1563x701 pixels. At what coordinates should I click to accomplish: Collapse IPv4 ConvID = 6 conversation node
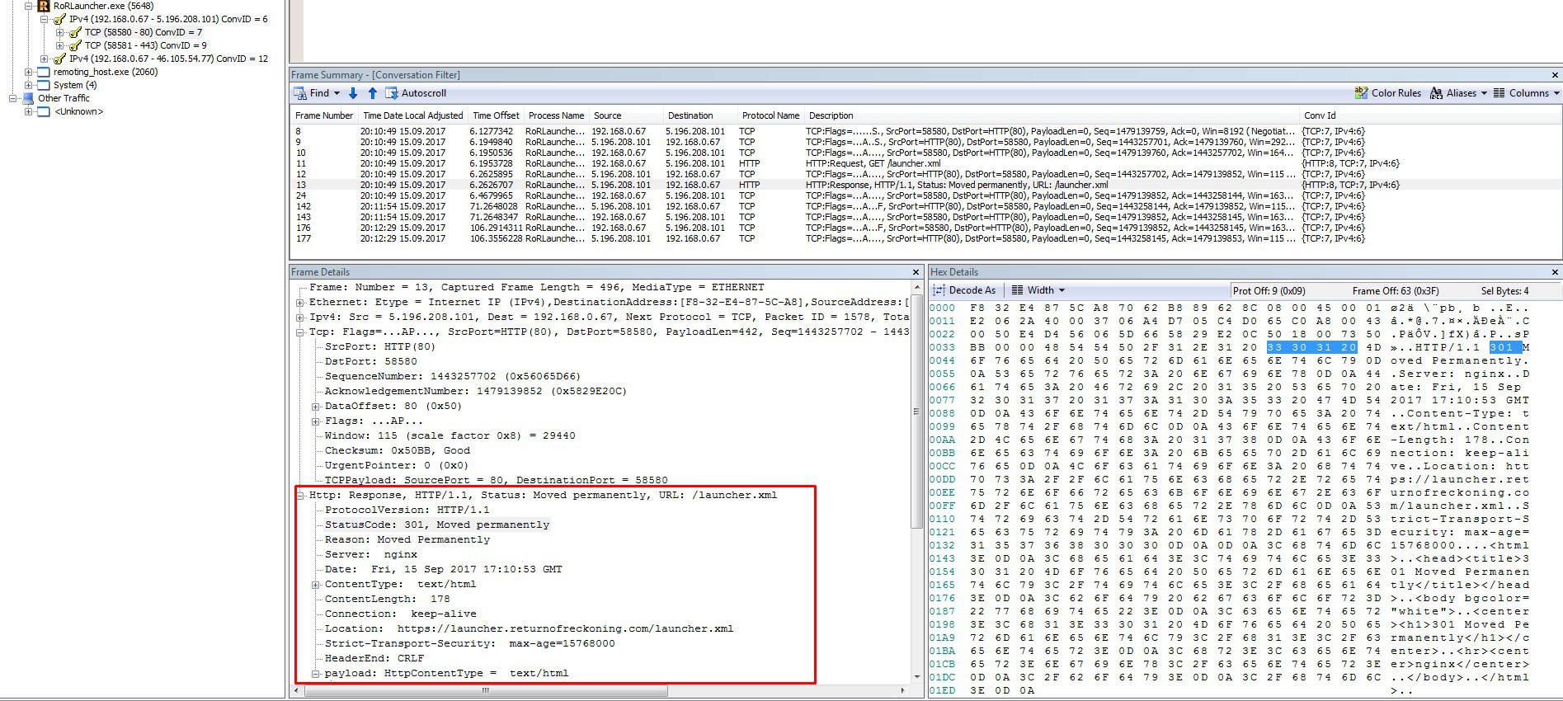coord(45,19)
